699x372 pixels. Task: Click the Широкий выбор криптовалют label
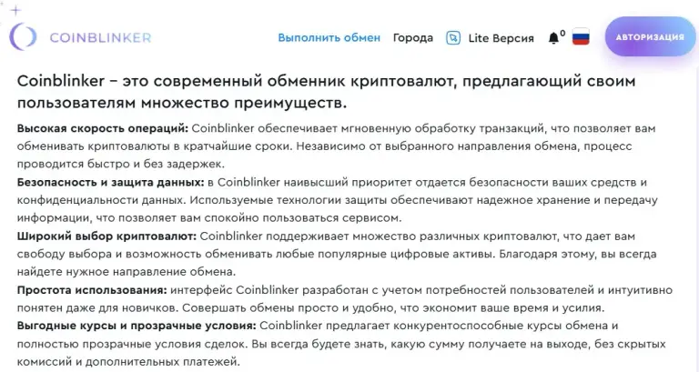tap(106, 236)
